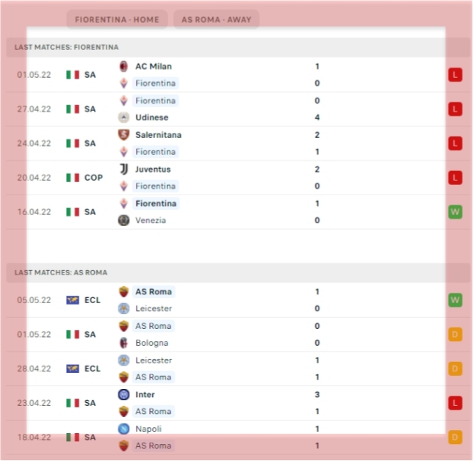
Task: Click the Napoli club crest
Action: (123, 429)
